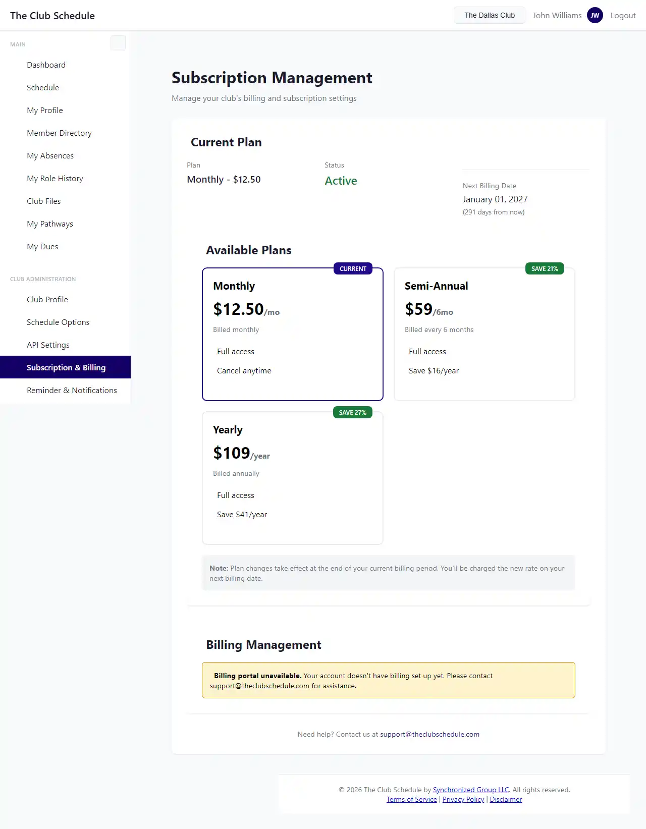The width and height of the screenshot is (646, 829).
Task: View My Absences in the sidebar
Action: coord(50,155)
